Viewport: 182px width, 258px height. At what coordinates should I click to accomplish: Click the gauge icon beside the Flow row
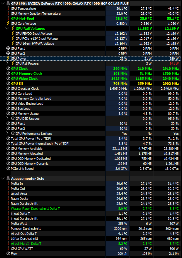point(8,254)
